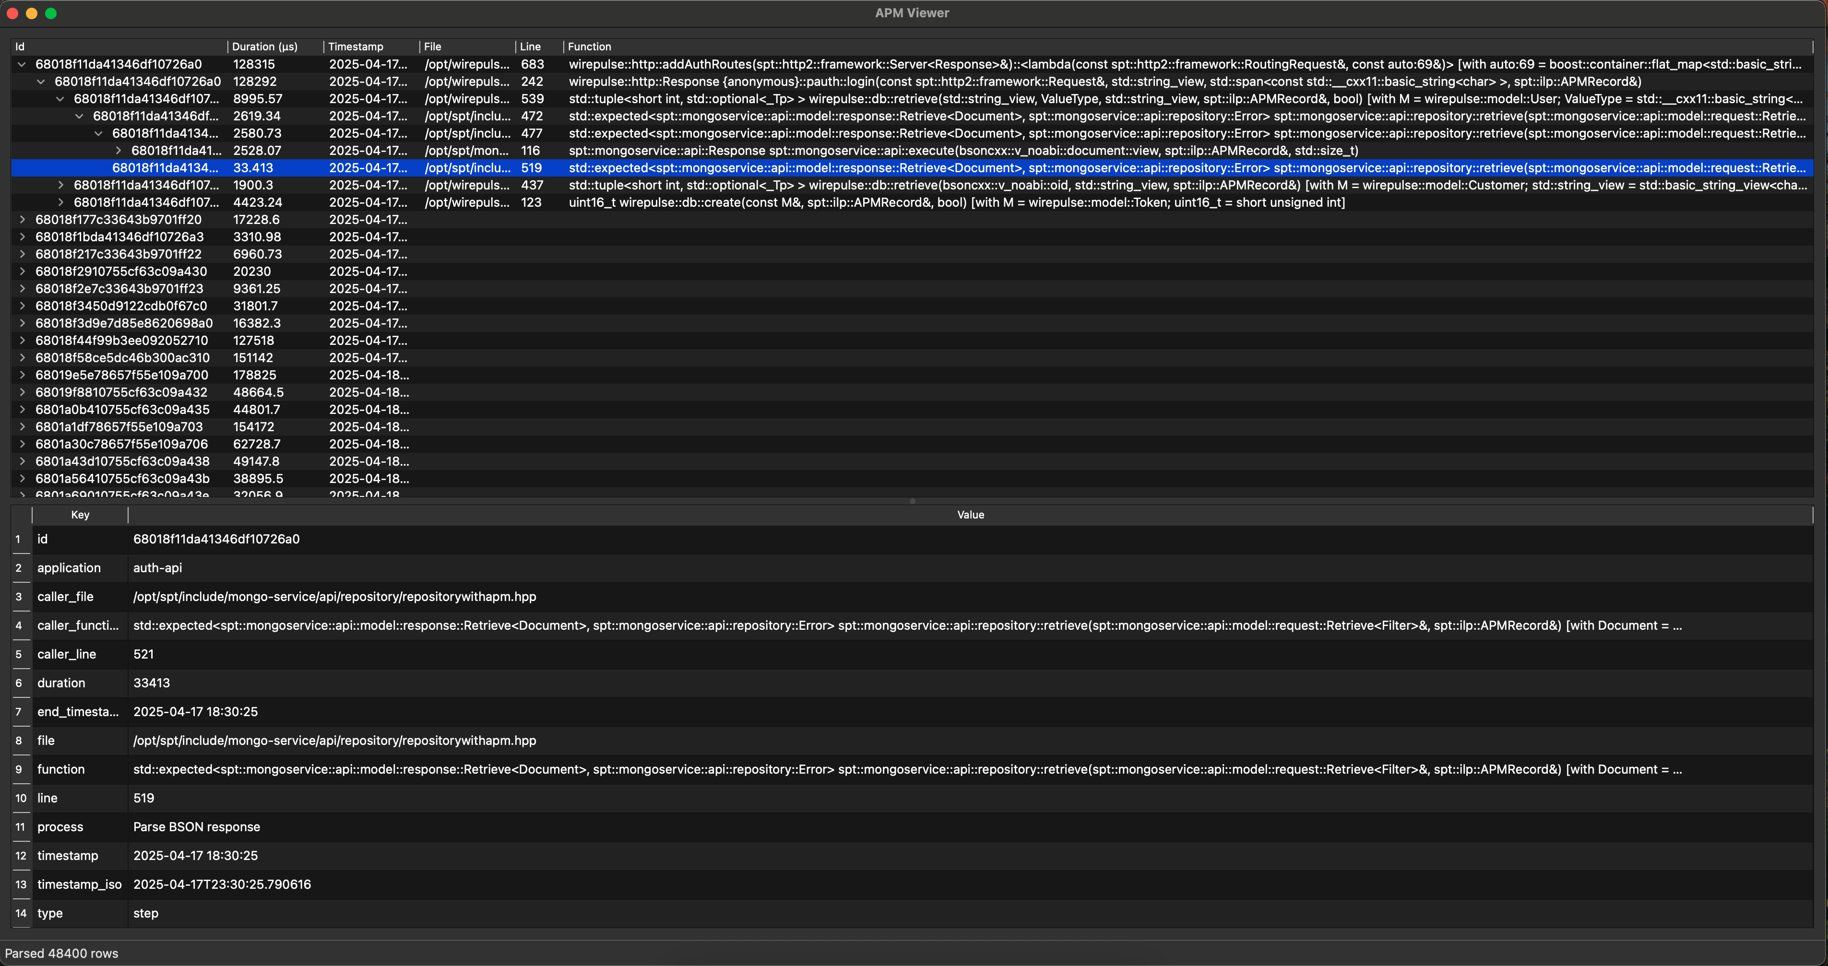1828x966 pixels.
Task: Select the pauth::login function row
Action: click(912, 82)
